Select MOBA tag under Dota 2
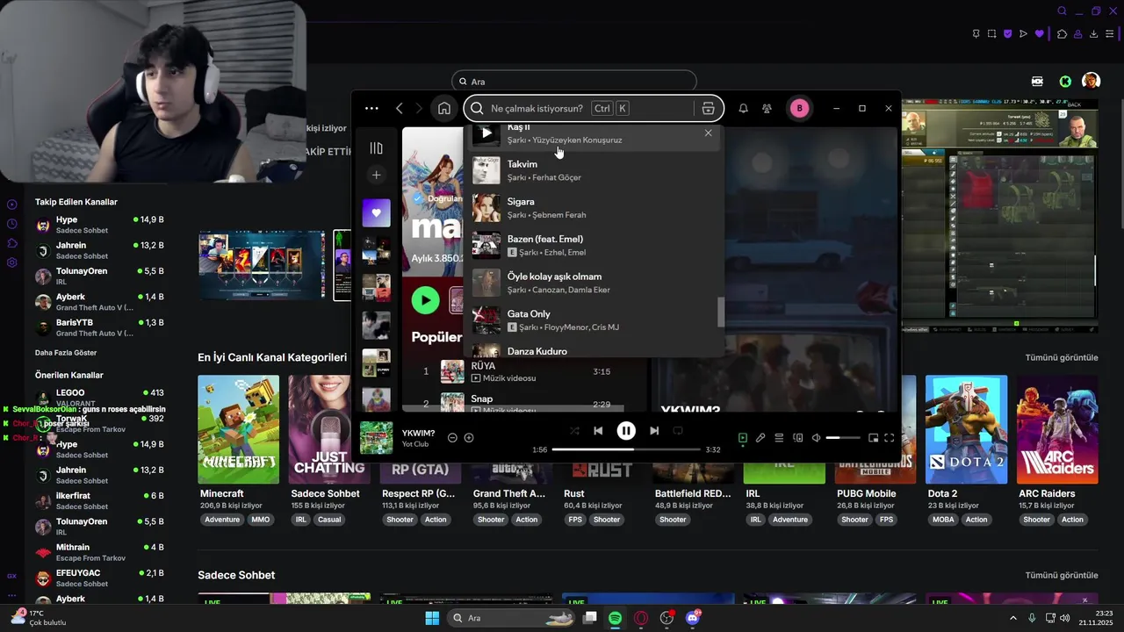 coord(943,520)
